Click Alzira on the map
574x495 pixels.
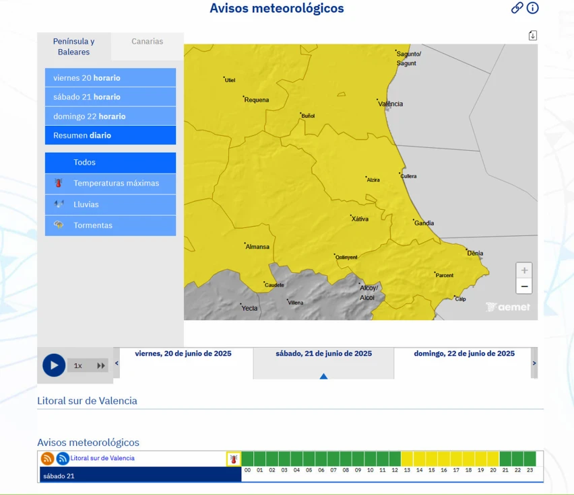coord(373,180)
